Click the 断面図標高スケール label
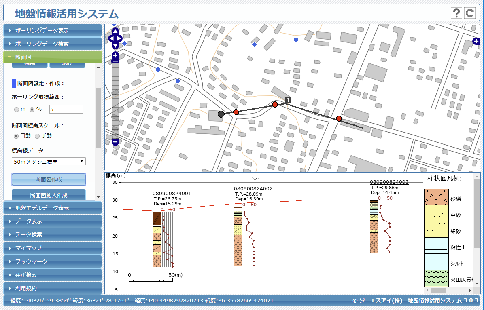Screen dimensions: 484x310 (x=38, y=125)
